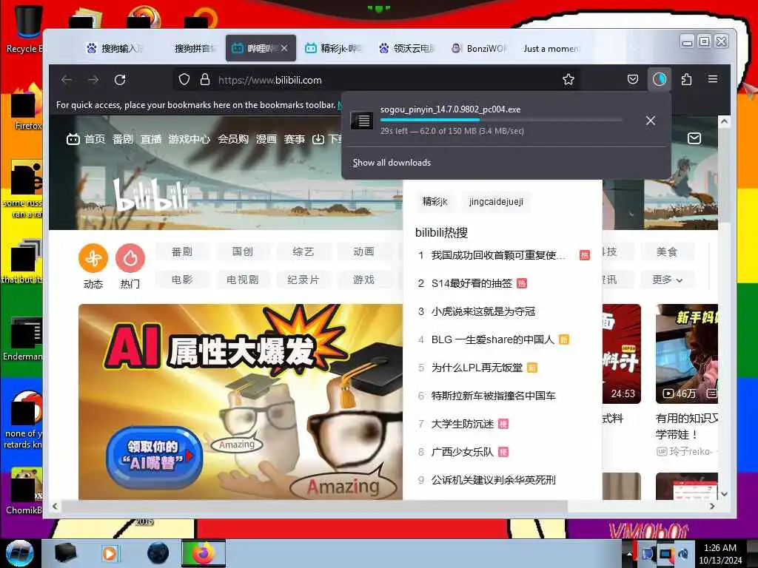Switch to the BonziWORLD tab
This screenshot has width=758, height=568.
(x=480, y=48)
